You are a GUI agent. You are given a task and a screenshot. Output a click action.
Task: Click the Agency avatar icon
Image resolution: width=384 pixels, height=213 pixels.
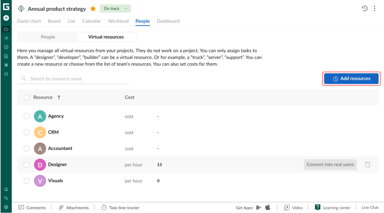(40, 116)
